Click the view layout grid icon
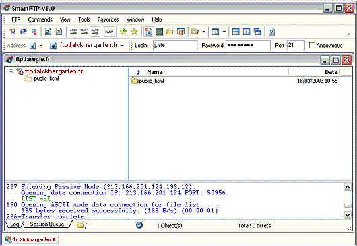357x246 pixels. pos(215,32)
